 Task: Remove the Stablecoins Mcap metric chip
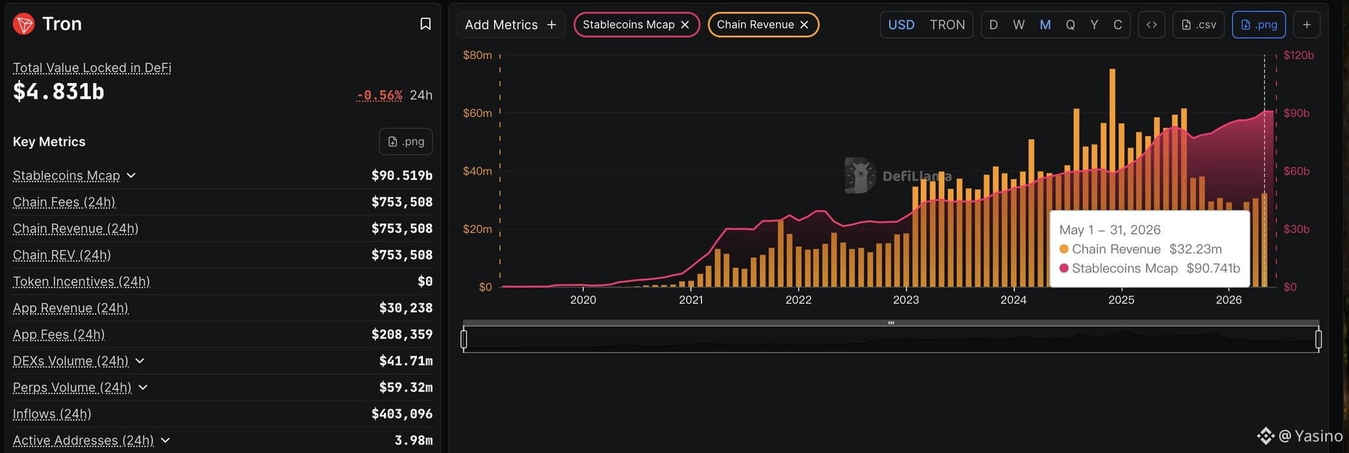click(x=685, y=24)
